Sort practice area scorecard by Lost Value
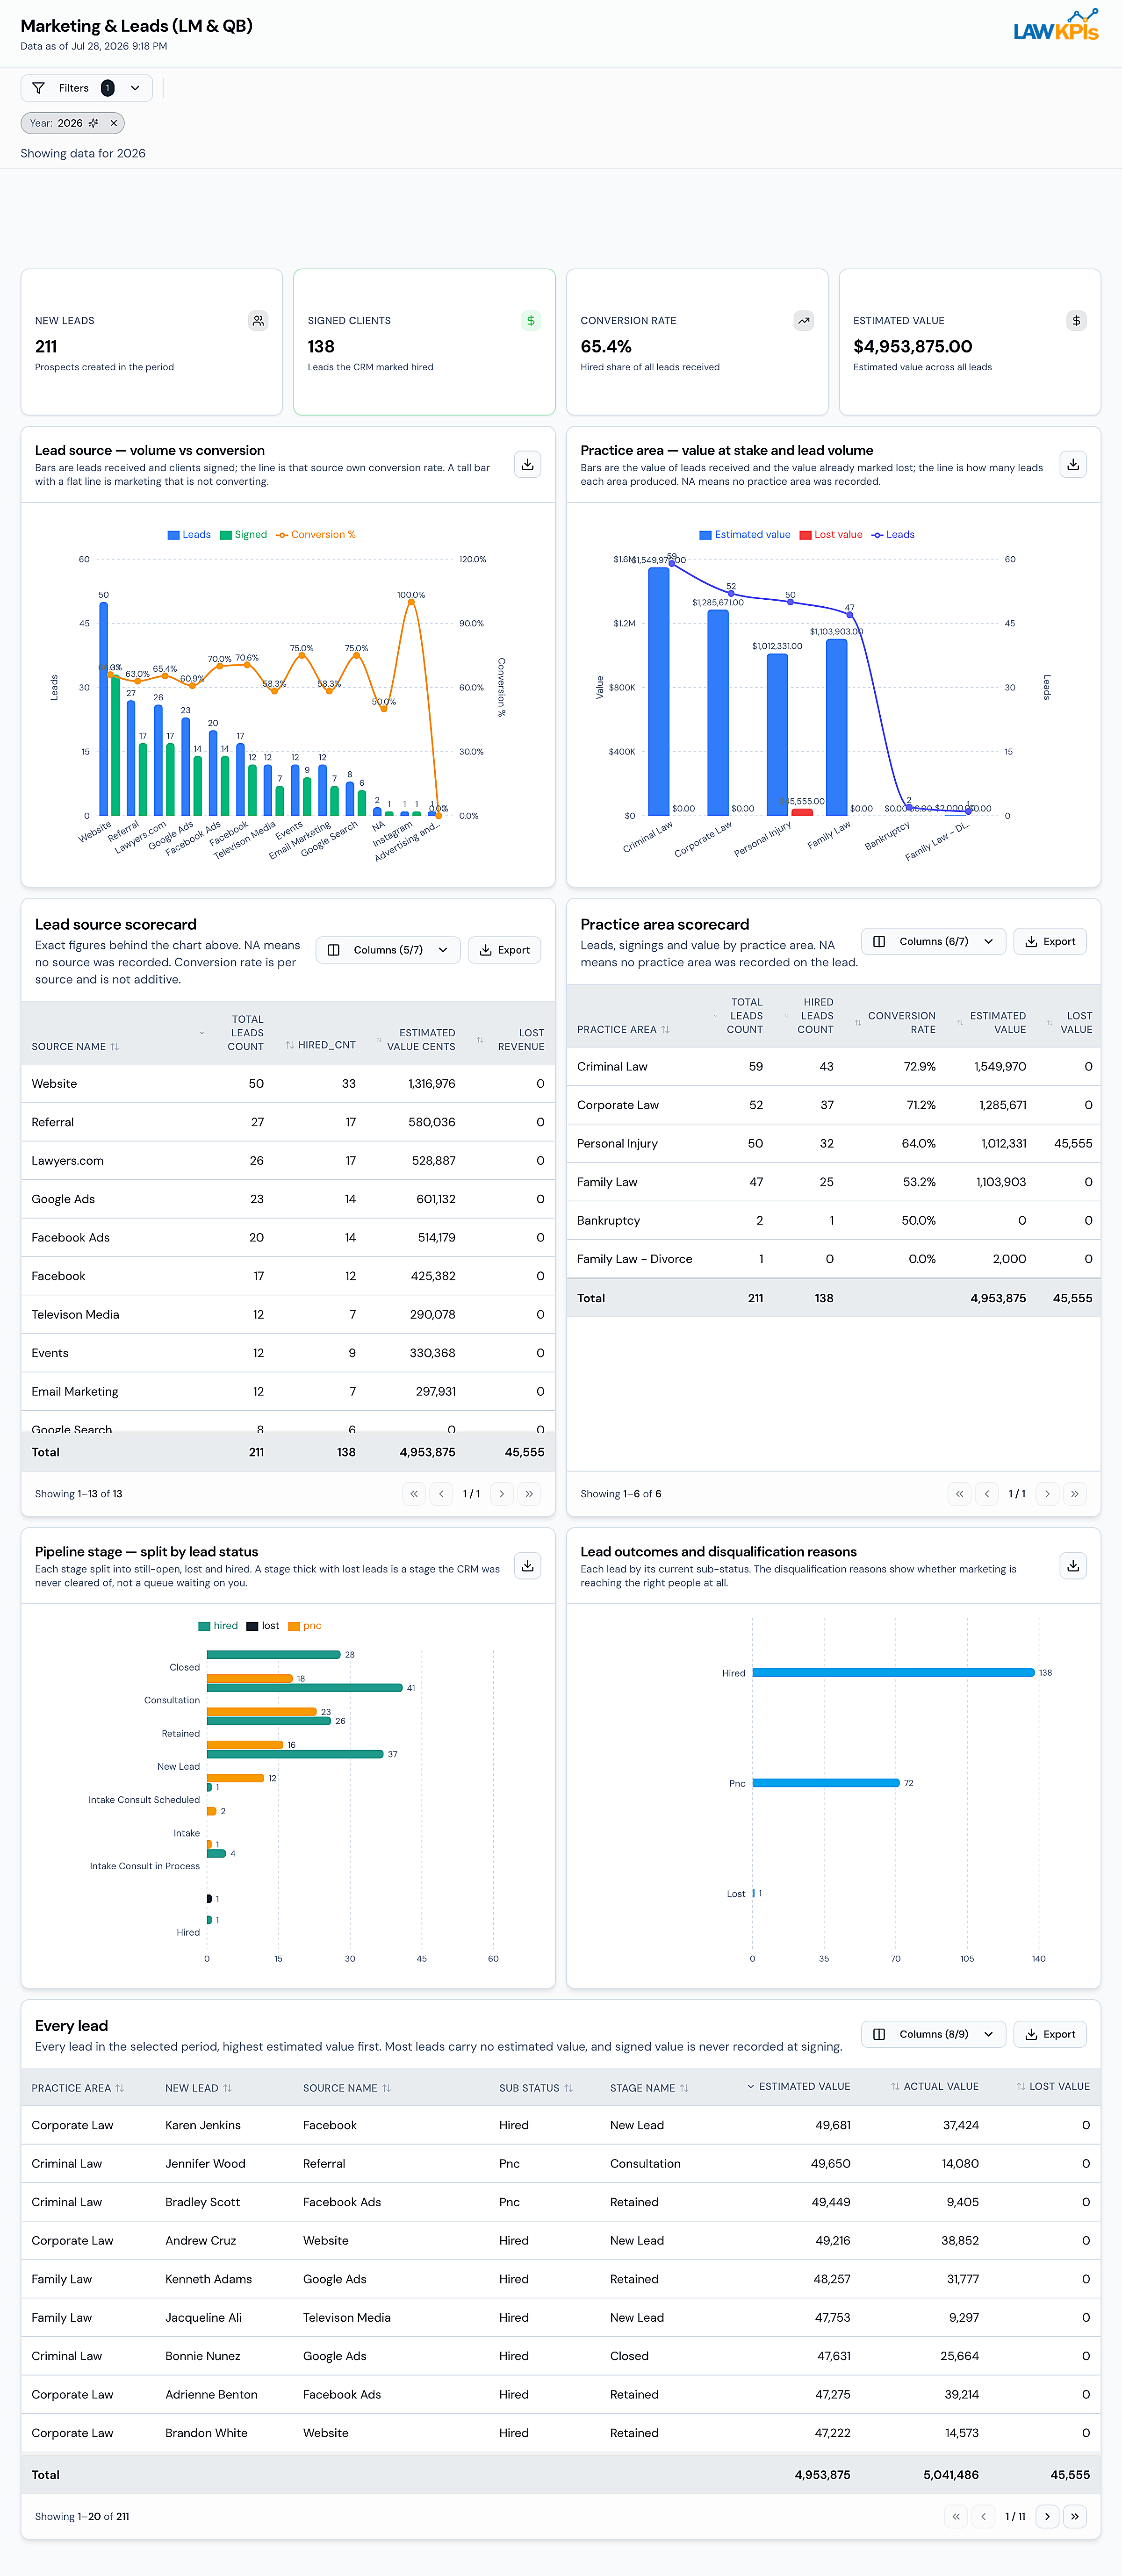Screen dimensions: 1122x2576 click(1070, 1023)
